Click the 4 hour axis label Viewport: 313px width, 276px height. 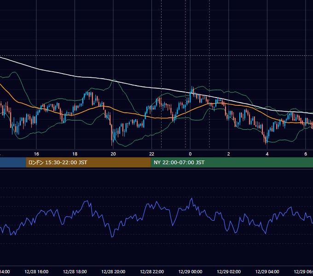tap(267, 154)
